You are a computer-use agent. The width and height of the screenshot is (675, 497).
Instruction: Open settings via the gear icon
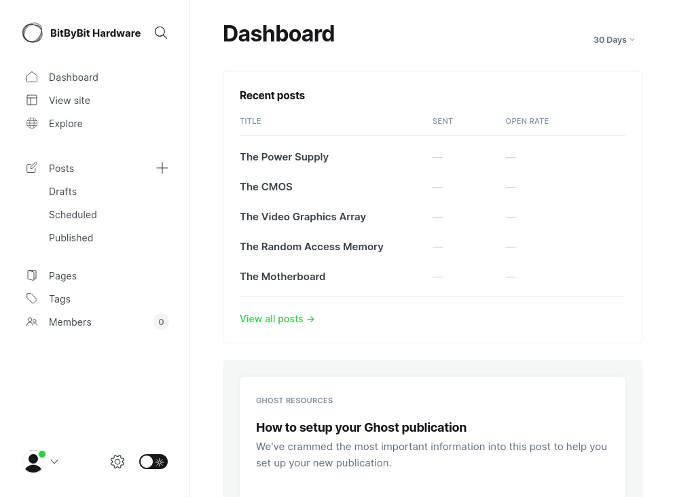pos(117,462)
